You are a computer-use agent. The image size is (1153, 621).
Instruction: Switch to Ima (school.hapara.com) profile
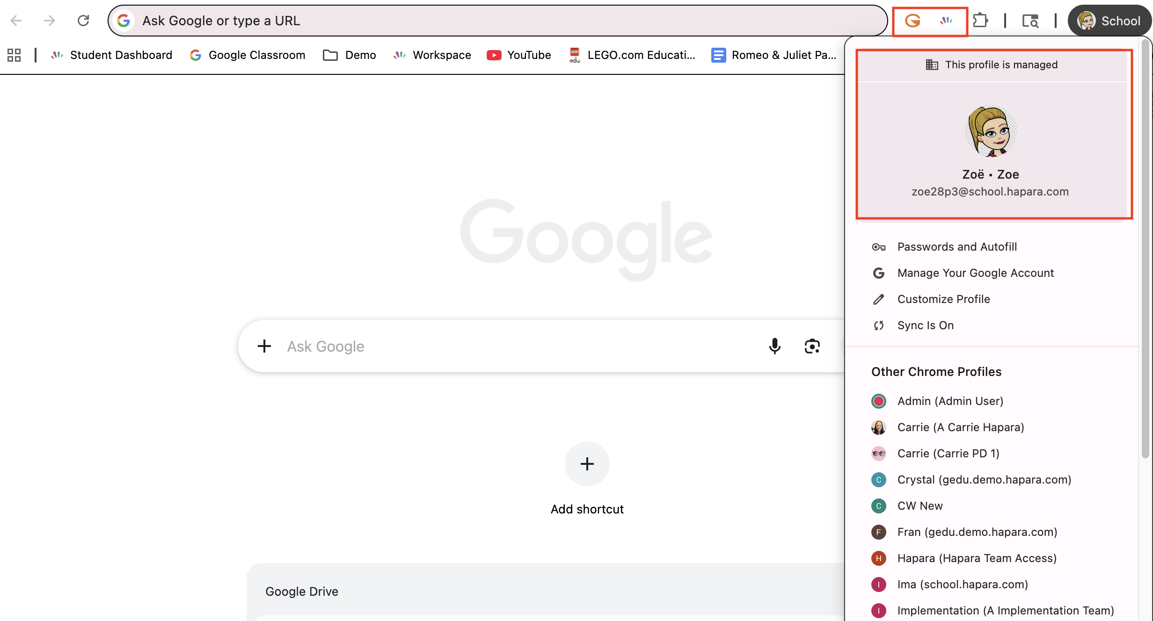pos(992,585)
